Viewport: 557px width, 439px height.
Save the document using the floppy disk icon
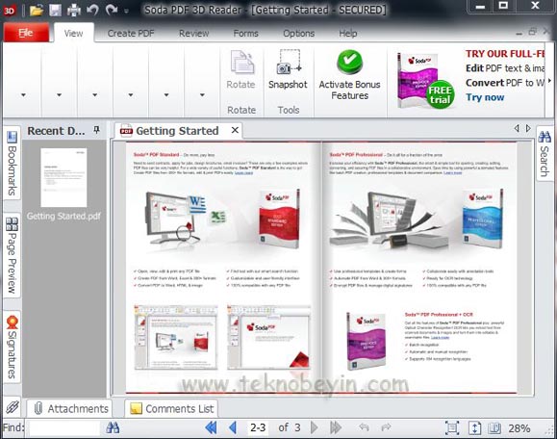(x=56, y=10)
